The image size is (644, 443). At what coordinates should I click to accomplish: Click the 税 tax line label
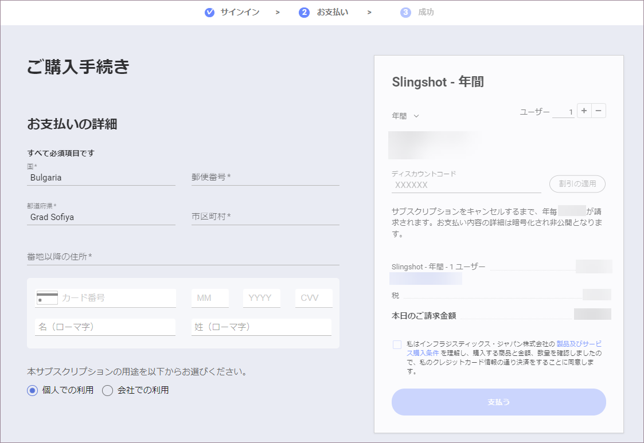(395, 296)
